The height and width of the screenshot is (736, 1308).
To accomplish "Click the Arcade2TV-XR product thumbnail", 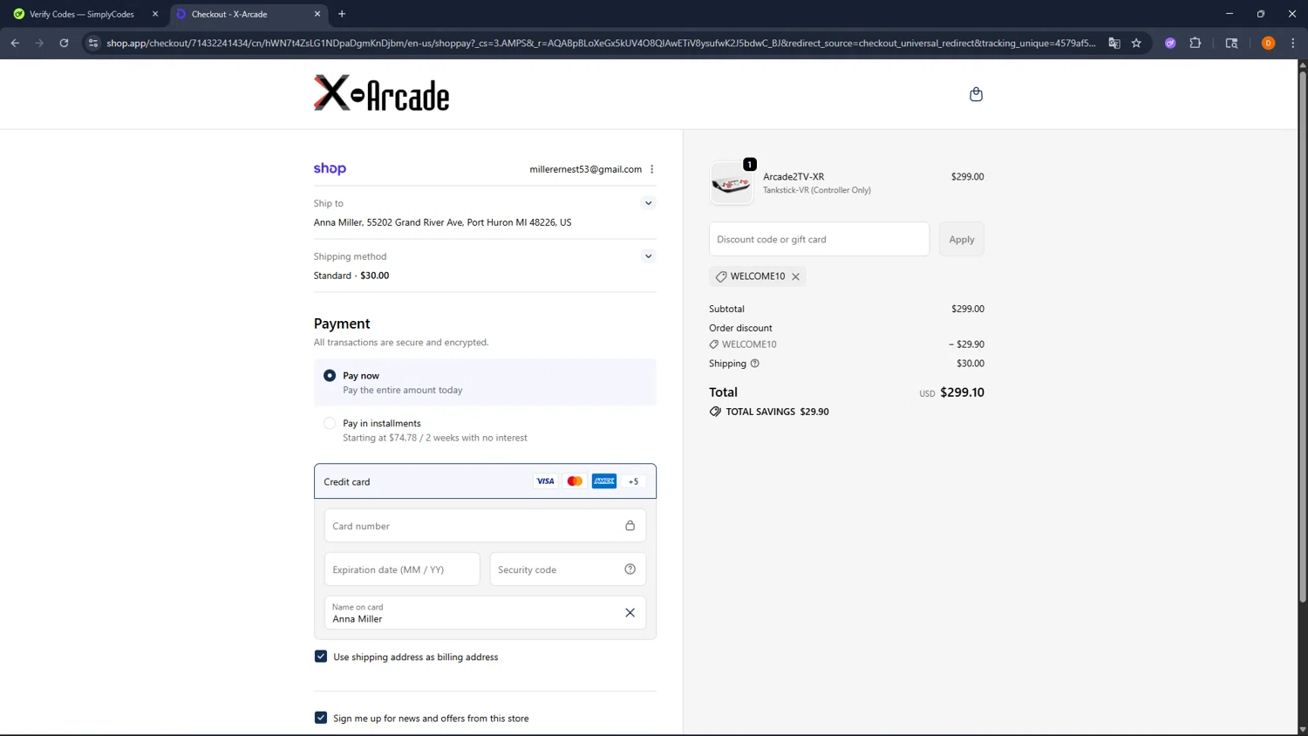I will (x=731, y=182).
